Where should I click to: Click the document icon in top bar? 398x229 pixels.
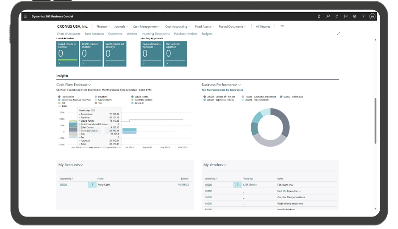319,16
